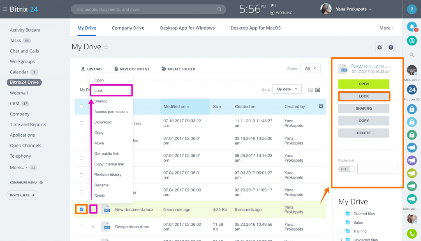Open the Sales folder in My Drive tree
The image size is (421, 241).
358,223
